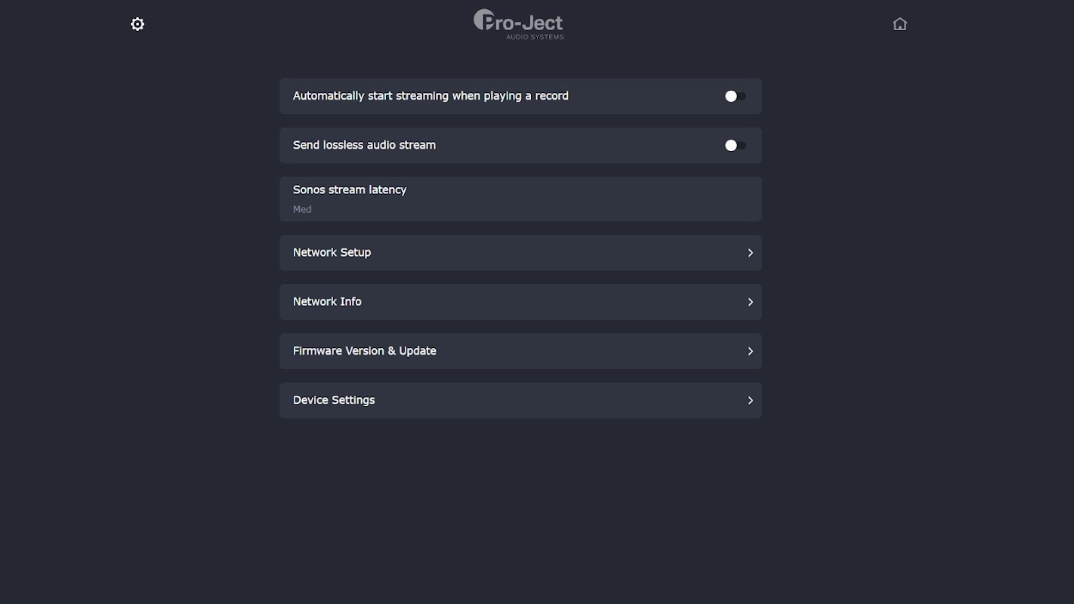The image size is (1074, 604).
Task: Enable automatic streaming when playing a record
Action: coord(735,96)
